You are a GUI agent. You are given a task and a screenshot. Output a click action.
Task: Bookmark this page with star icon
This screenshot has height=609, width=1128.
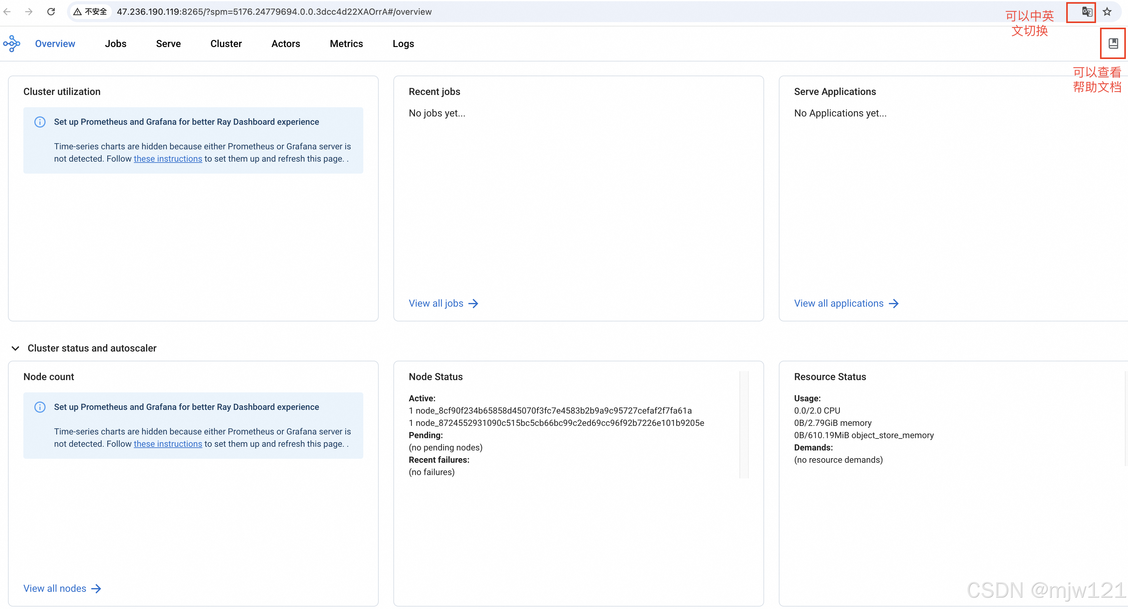coord(1107,12)
